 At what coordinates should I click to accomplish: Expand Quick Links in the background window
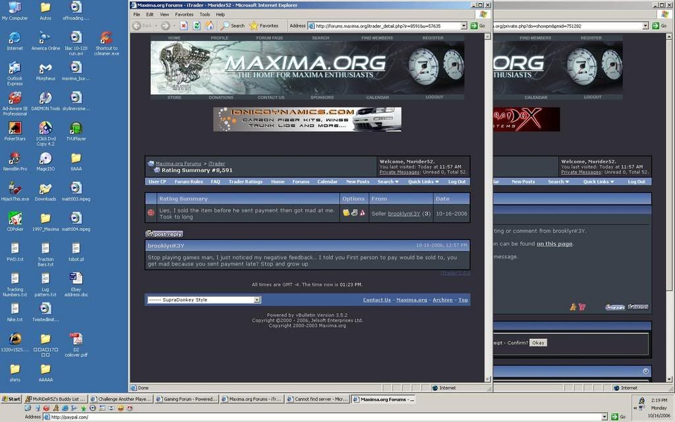(x=599, y=182)
